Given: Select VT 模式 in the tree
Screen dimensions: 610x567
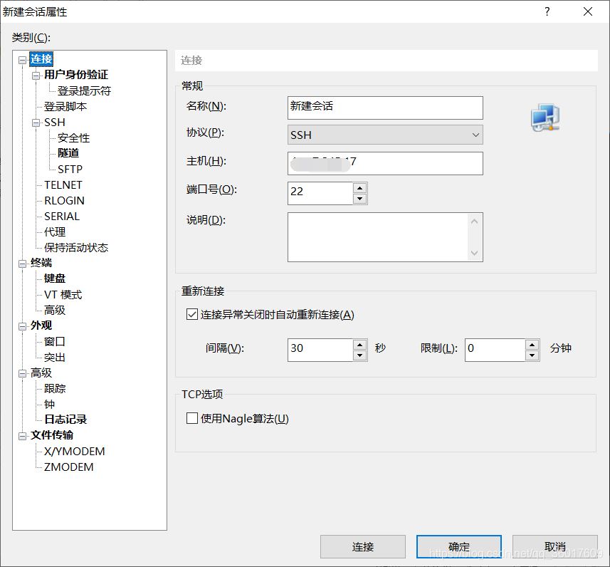Looking at the screenshot, I should tap(63, 295).
